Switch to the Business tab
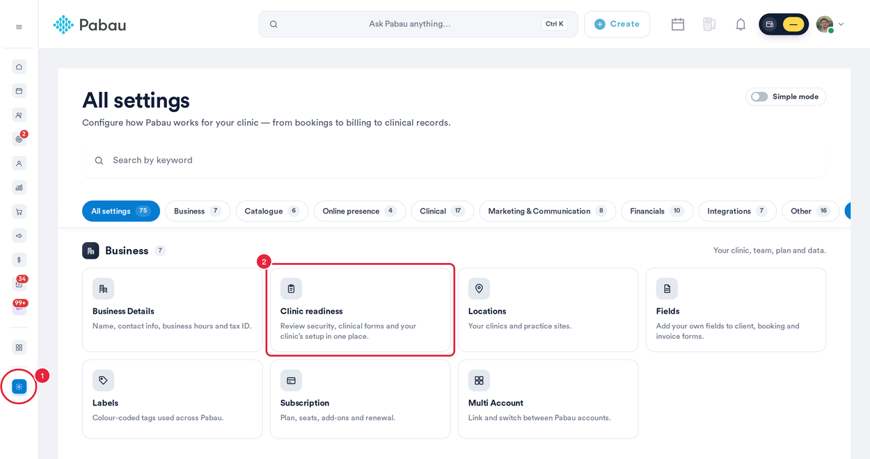This screenshot has height=459, width=870. tap(198, 211)
